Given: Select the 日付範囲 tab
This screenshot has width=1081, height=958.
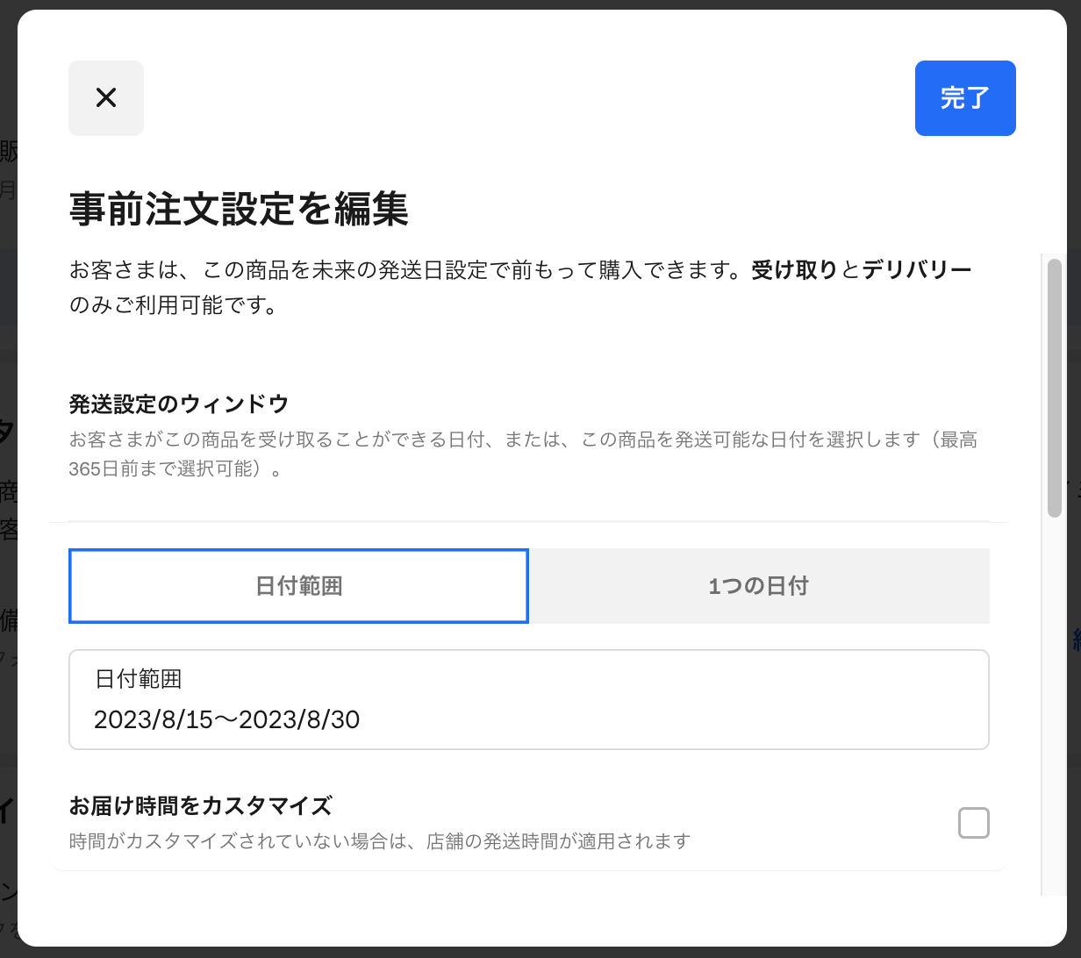Looking at the screenshot, I should (298, 586).
